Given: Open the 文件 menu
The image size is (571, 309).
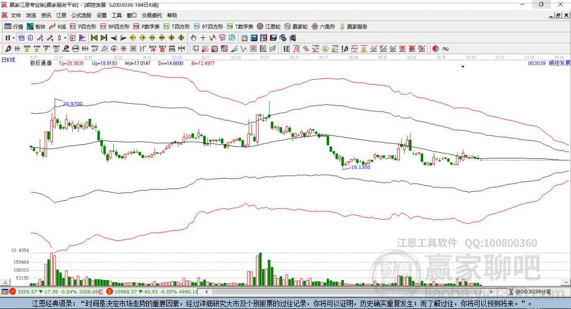Looking at the screenshot, I should (16, 15).
